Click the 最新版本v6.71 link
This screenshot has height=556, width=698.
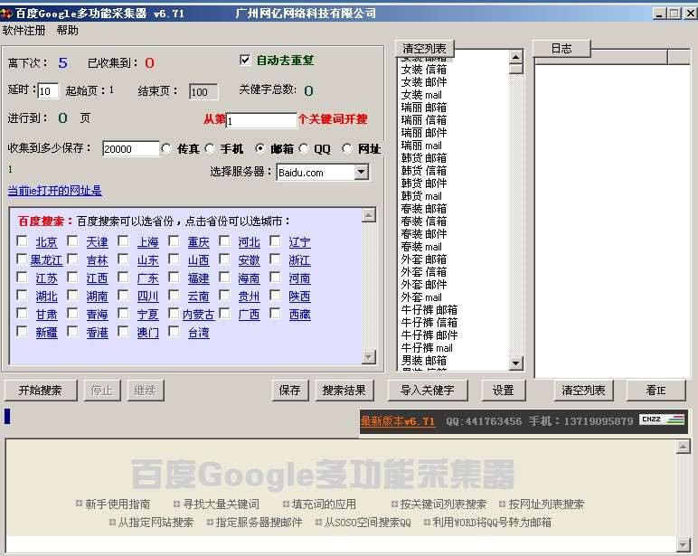pos(398,420)
